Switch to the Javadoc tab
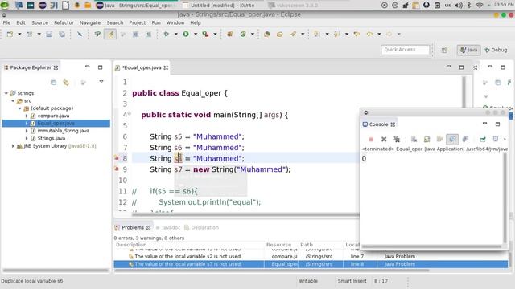The height and width of the screenshot is (289, 515). click(168, 227)
